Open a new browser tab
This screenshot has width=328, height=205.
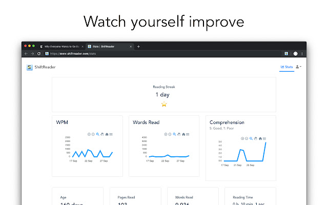138,47
